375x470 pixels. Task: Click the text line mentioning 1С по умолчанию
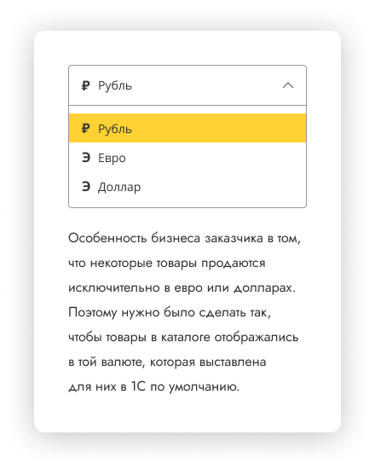(x=154, y=386)
